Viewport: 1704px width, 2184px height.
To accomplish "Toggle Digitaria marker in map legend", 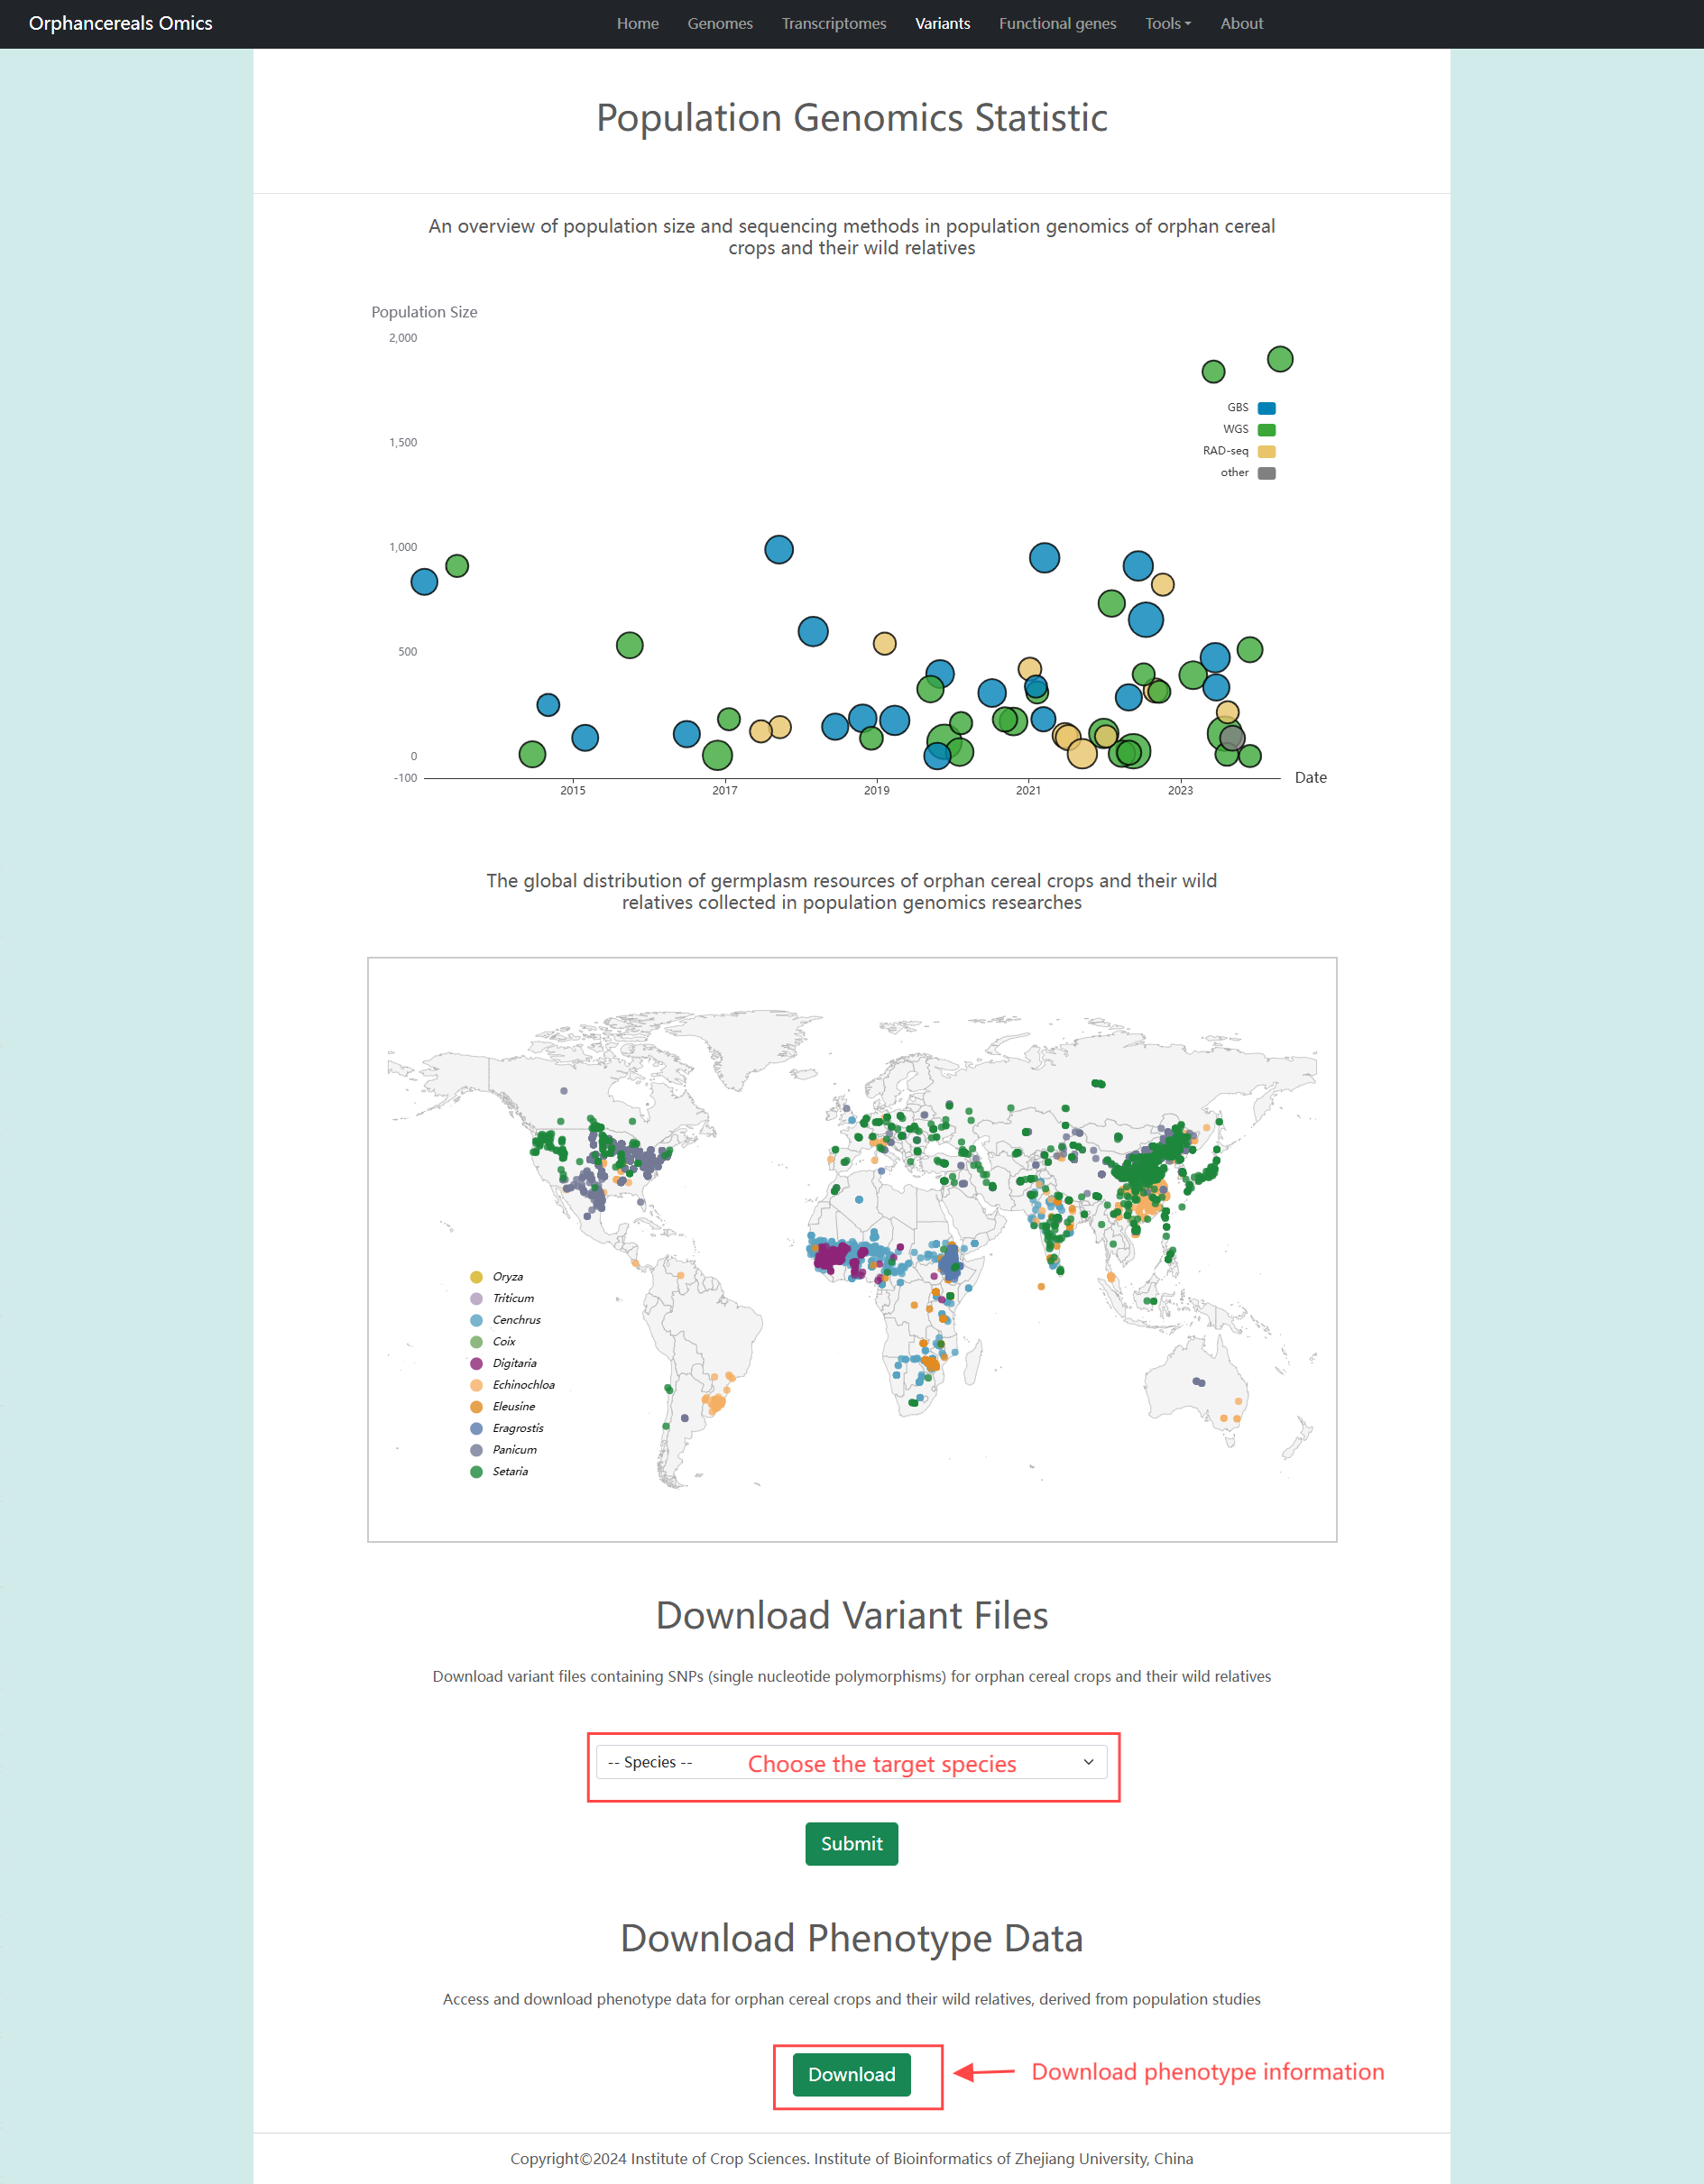I will click(476, 1363).
